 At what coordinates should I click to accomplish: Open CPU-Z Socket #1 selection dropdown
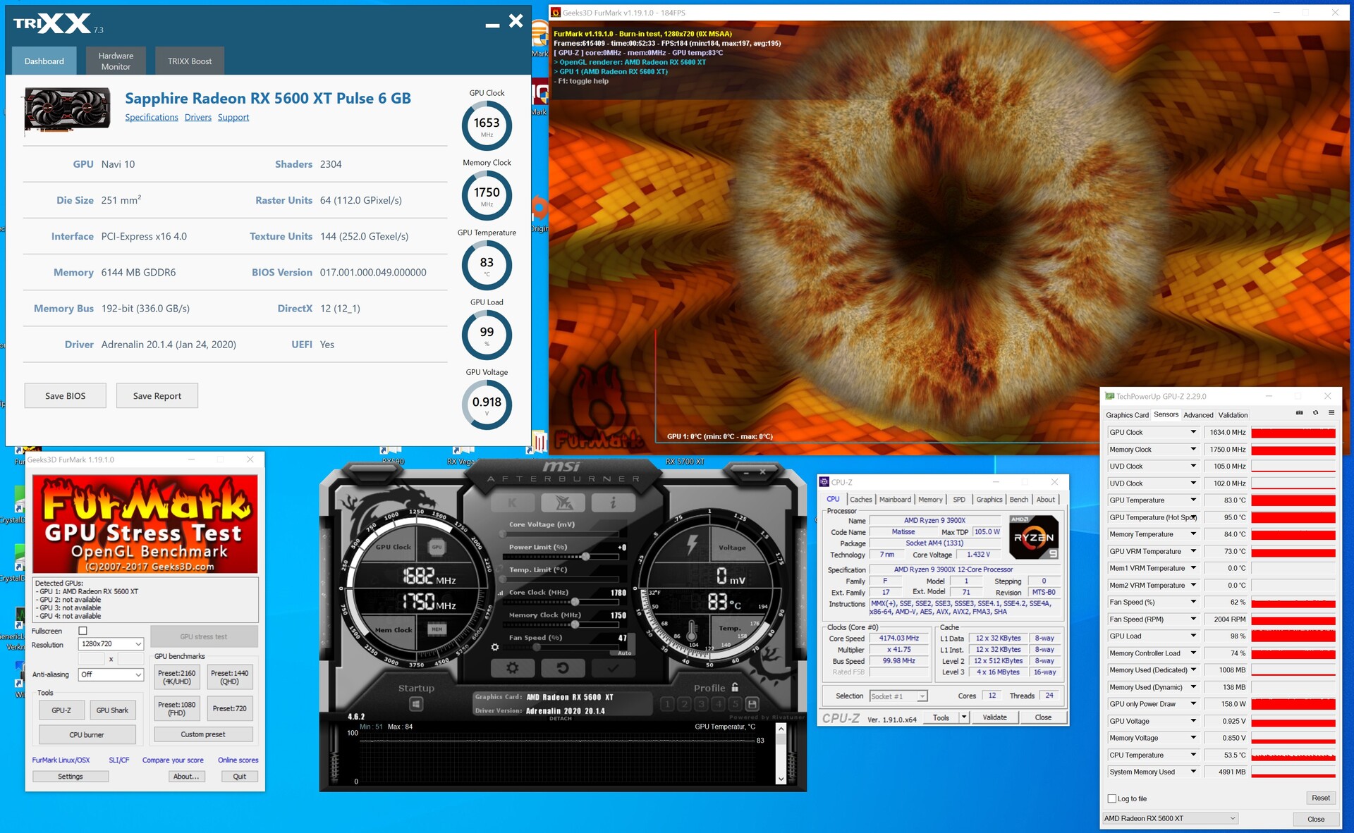898,696
